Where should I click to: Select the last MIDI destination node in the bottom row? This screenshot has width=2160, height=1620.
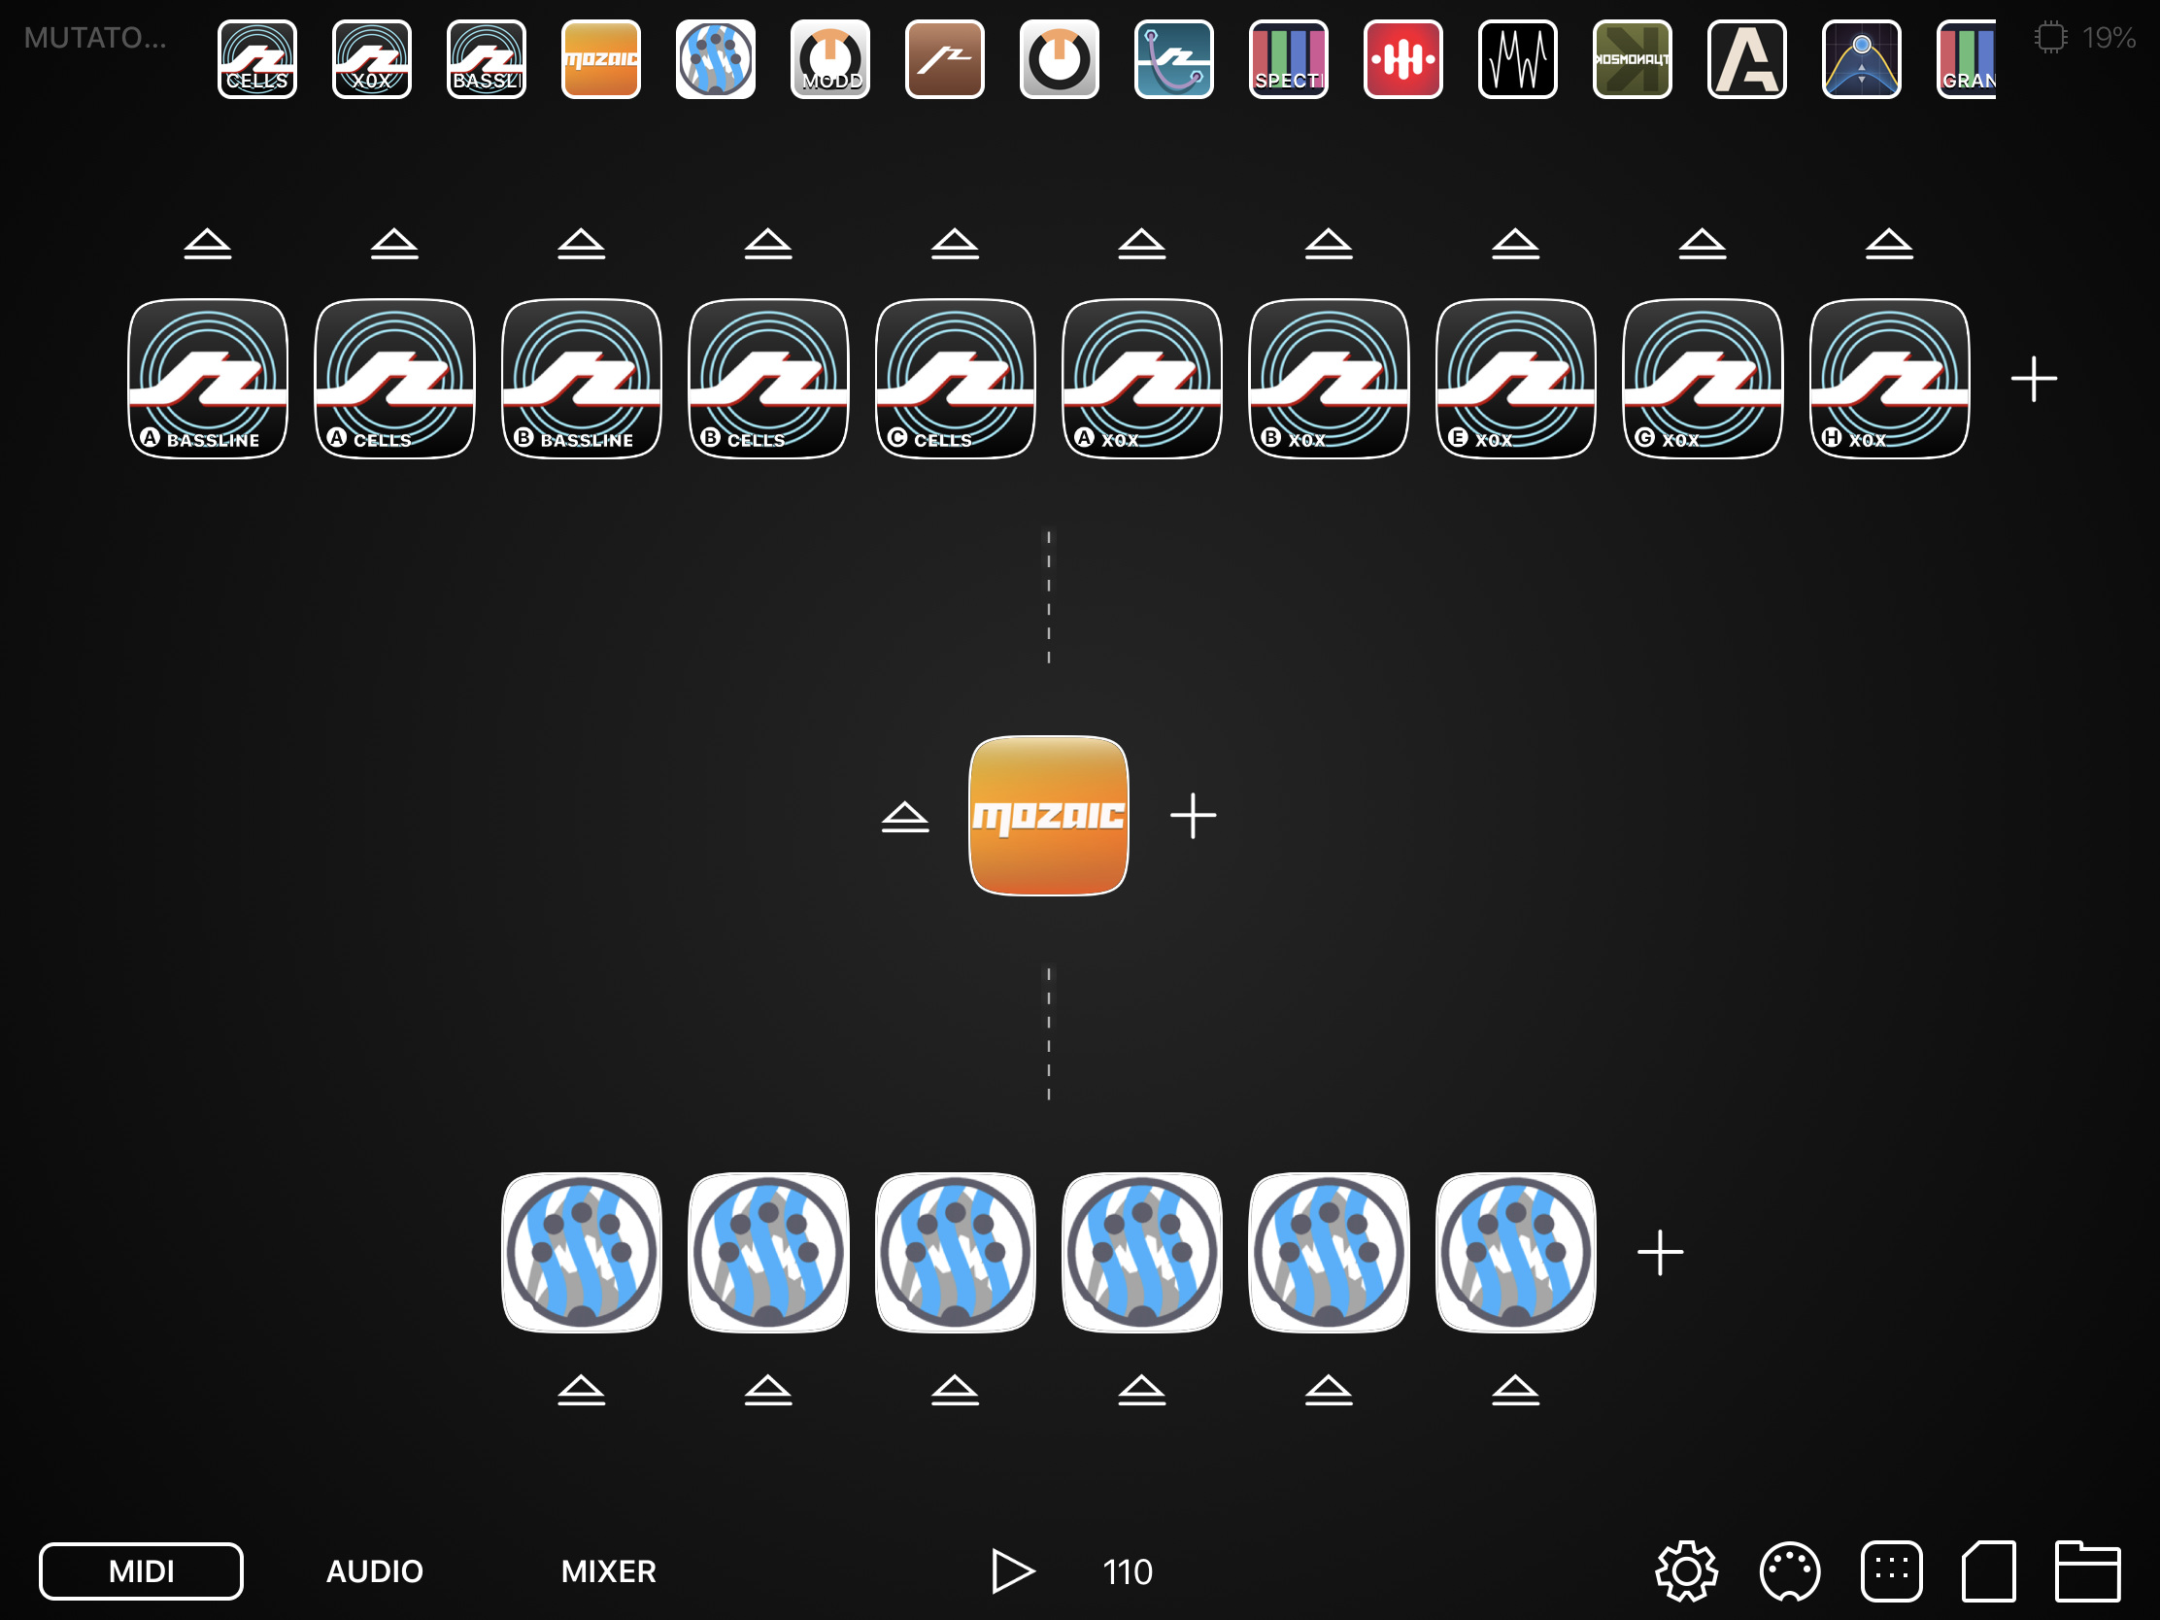pyautogui.click(x=1516, y=1253)
